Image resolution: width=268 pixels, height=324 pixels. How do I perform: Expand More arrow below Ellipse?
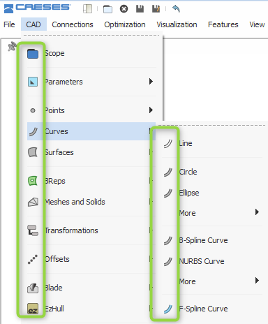pyautogui.click(x=257, y=212)
